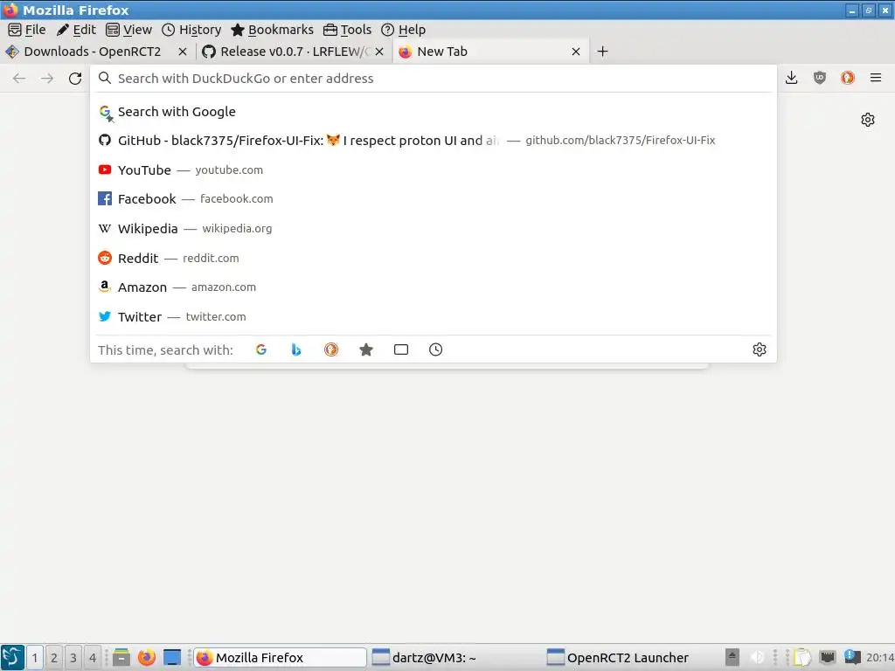Image resolution: width=895 pixels, height=671 pixels.
Task: Launch file manager from panel
Action: [121, 657]
